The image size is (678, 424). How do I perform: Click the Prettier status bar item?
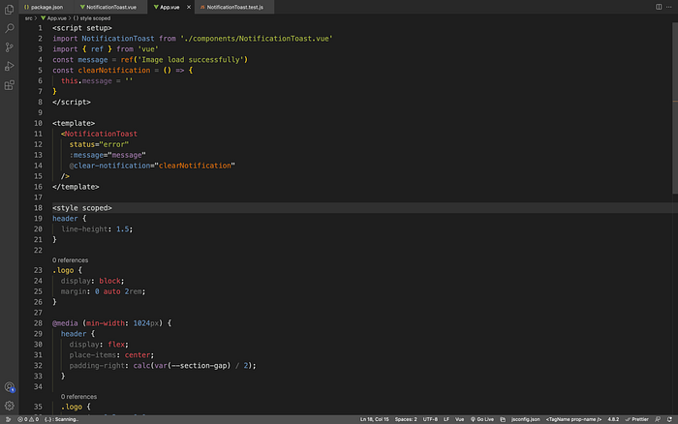pos(636,419)
